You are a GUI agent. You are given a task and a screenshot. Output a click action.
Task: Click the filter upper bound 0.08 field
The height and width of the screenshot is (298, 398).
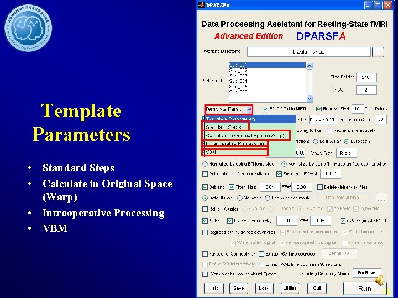(302, 187)
